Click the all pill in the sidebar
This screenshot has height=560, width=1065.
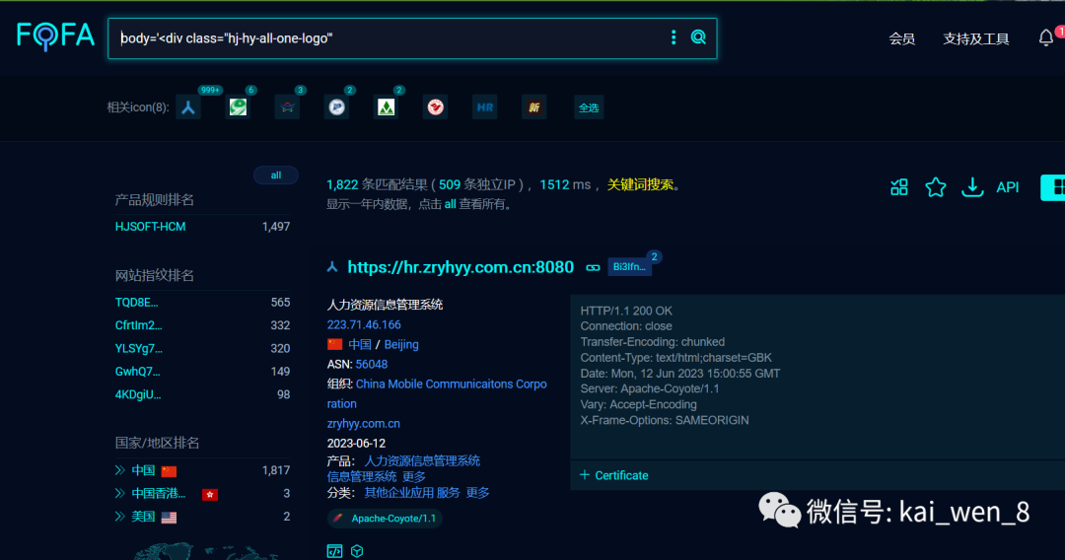click(276, 175)
